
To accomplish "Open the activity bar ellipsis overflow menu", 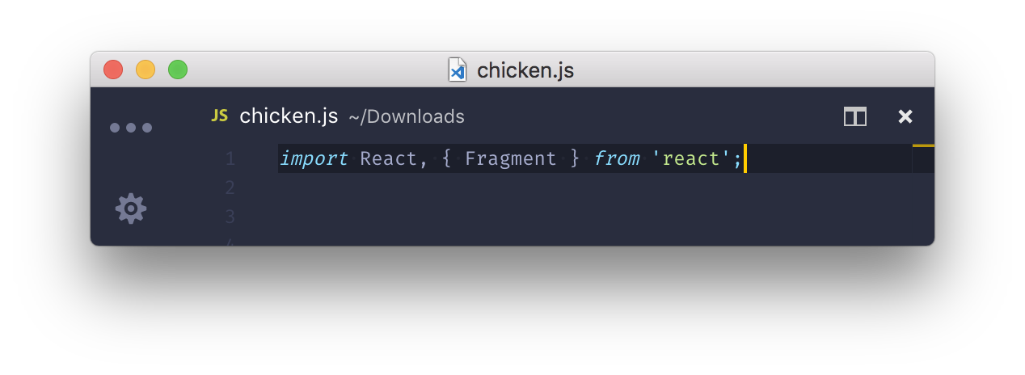I will click(131, 128).
